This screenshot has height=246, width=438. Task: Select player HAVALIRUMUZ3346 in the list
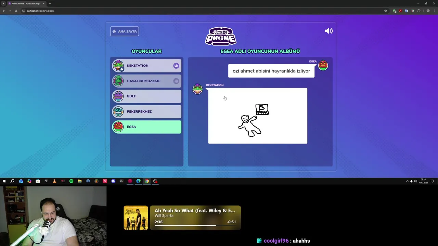click(146, 81)
